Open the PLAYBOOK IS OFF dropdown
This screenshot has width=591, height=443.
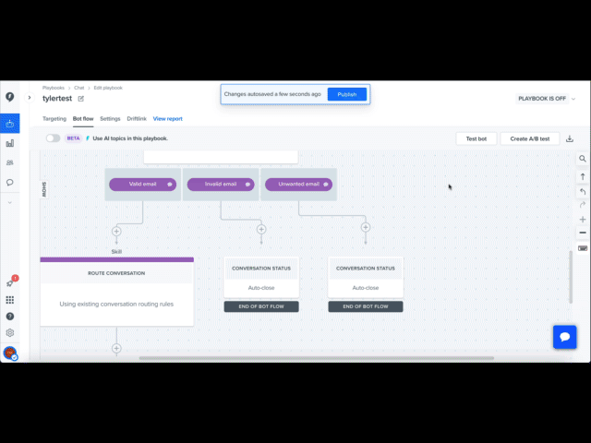click(546, 99)
